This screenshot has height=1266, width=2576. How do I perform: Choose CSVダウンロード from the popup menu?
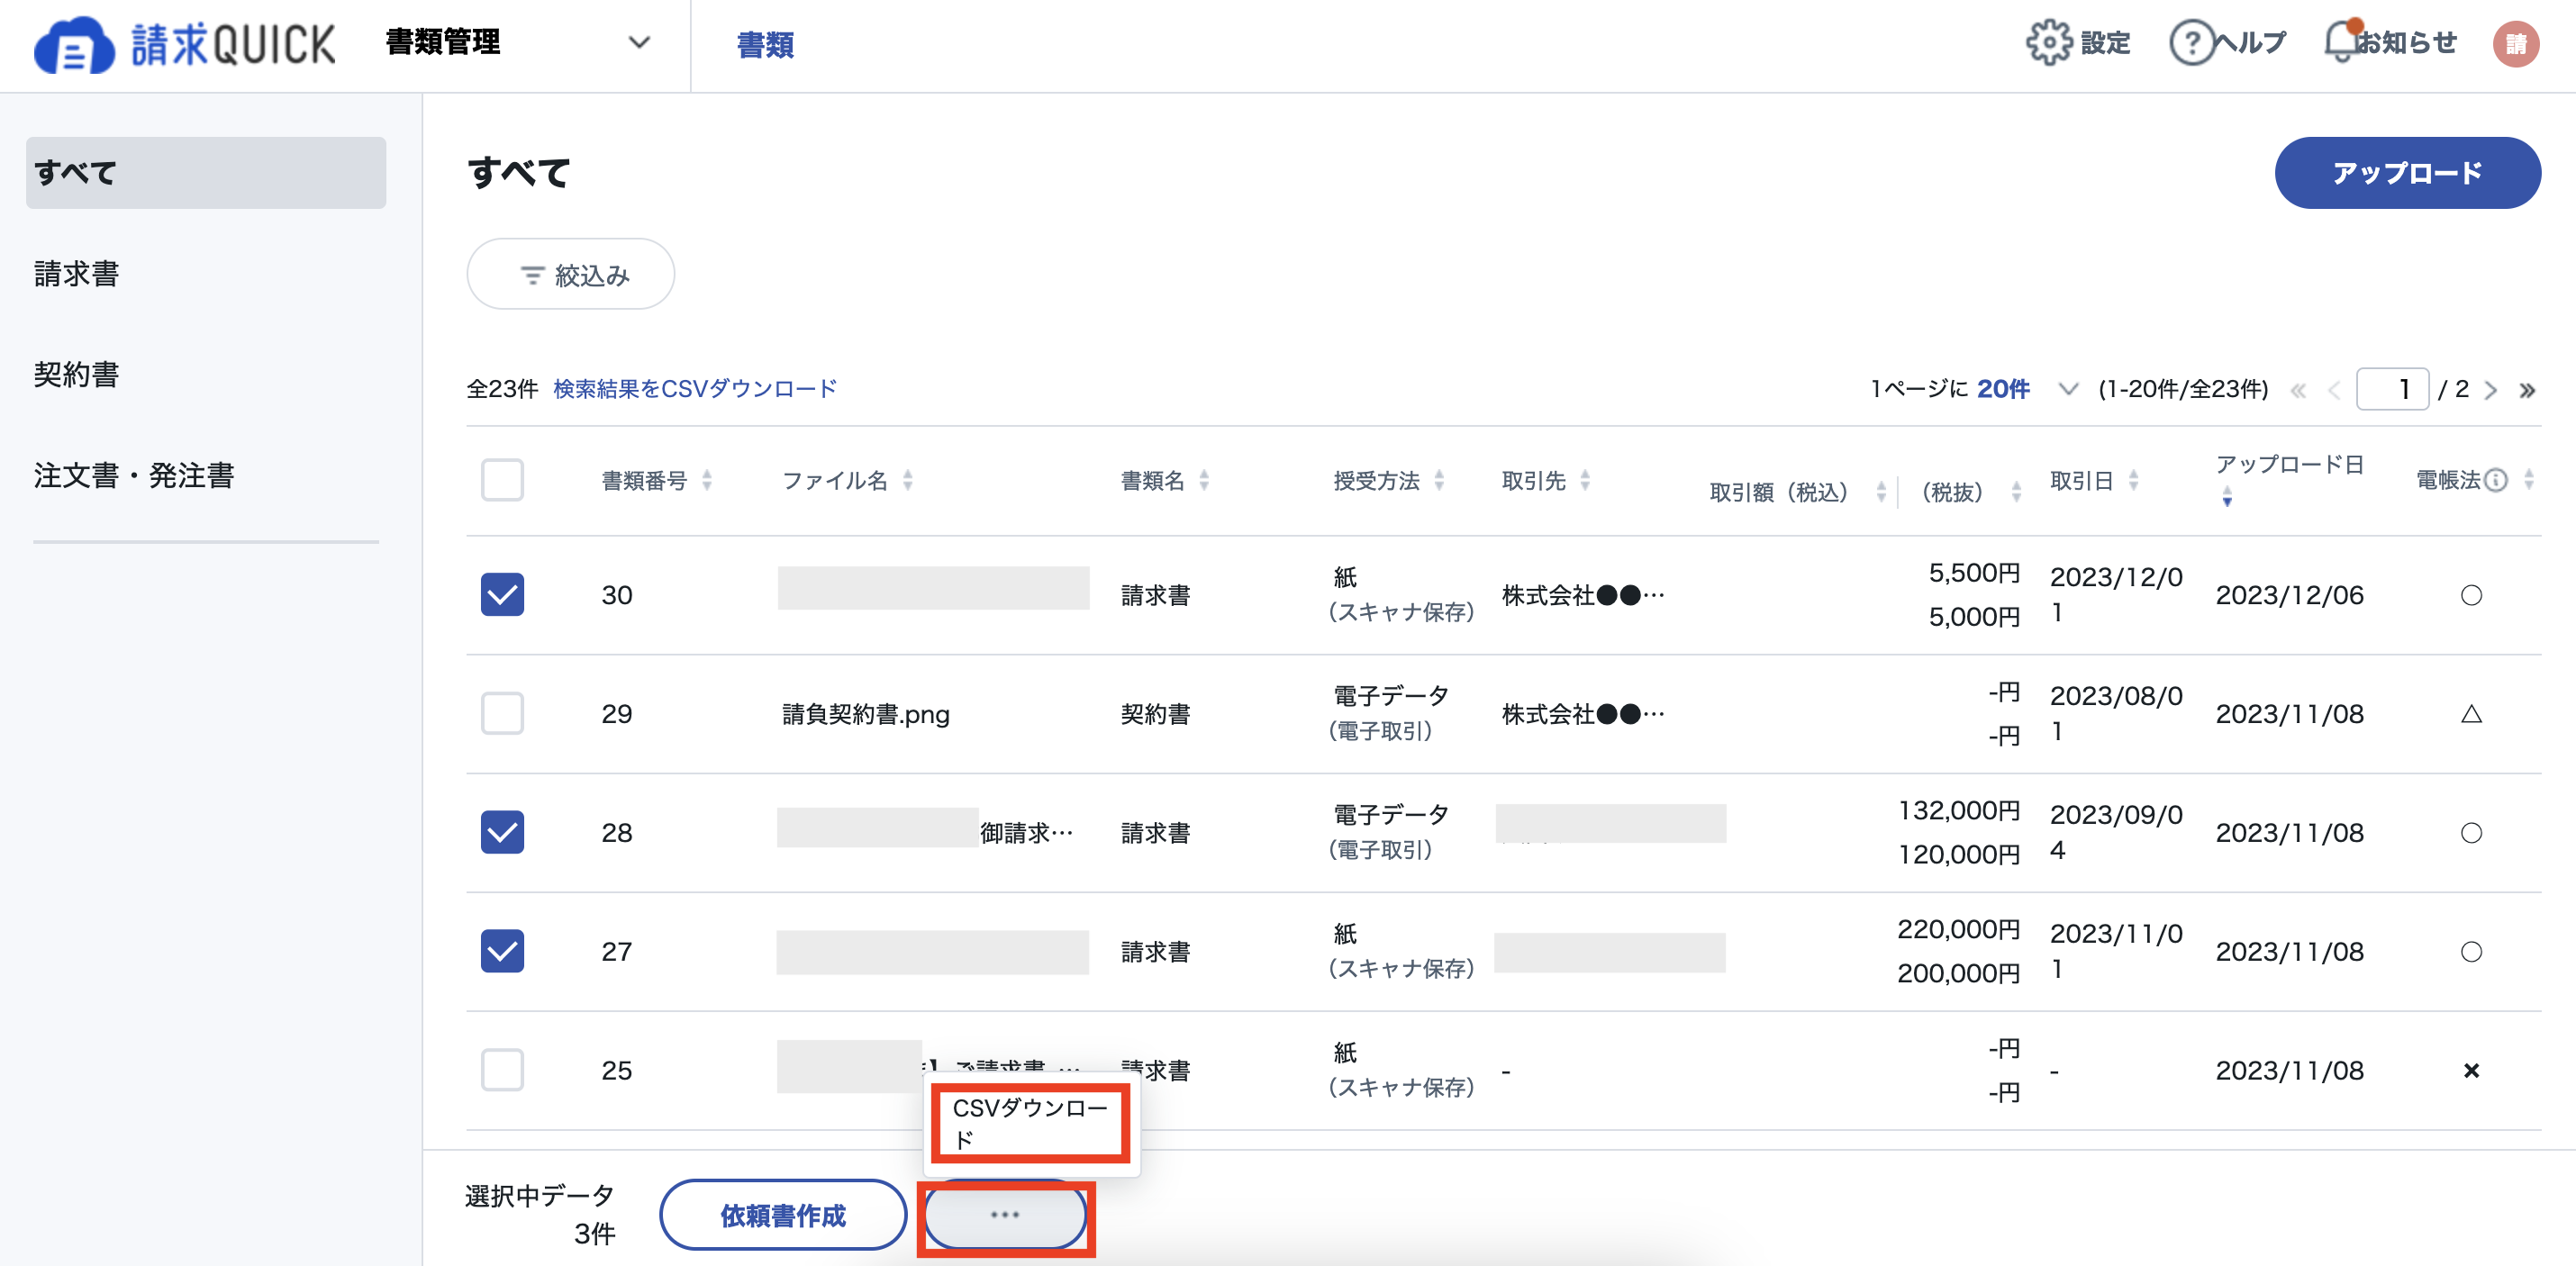[1031, 1123]
